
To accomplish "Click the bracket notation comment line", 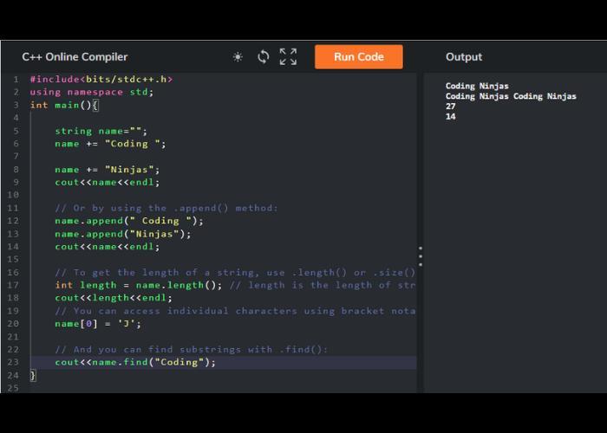I will point(235,311).
